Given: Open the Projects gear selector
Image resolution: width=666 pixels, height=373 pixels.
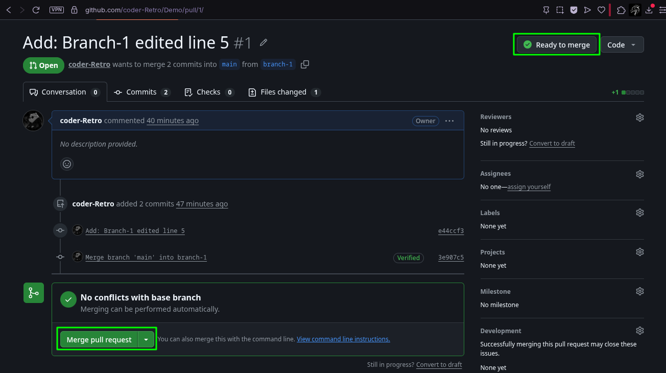Looking at the screenshot, I should click(639, 252).
